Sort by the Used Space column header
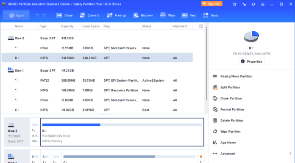Screen dimensions: 295x163 [91, 26]
